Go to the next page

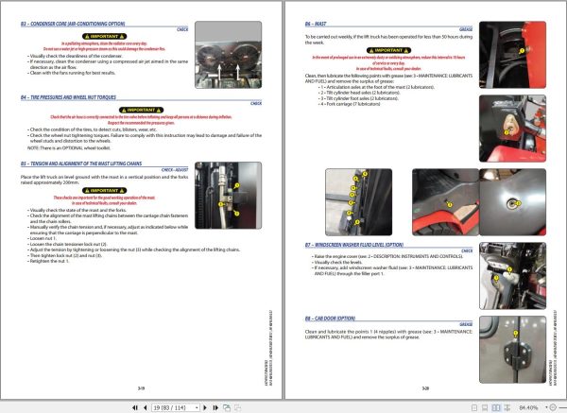(x=205, y=407)
